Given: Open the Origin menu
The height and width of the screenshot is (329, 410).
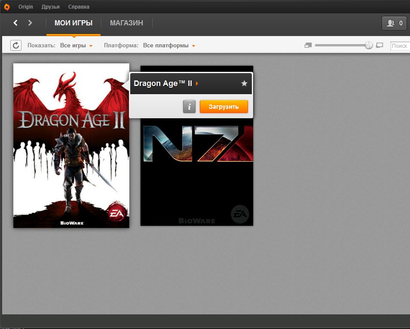Looking at the screenshot, I should click(x=26, y=7).
